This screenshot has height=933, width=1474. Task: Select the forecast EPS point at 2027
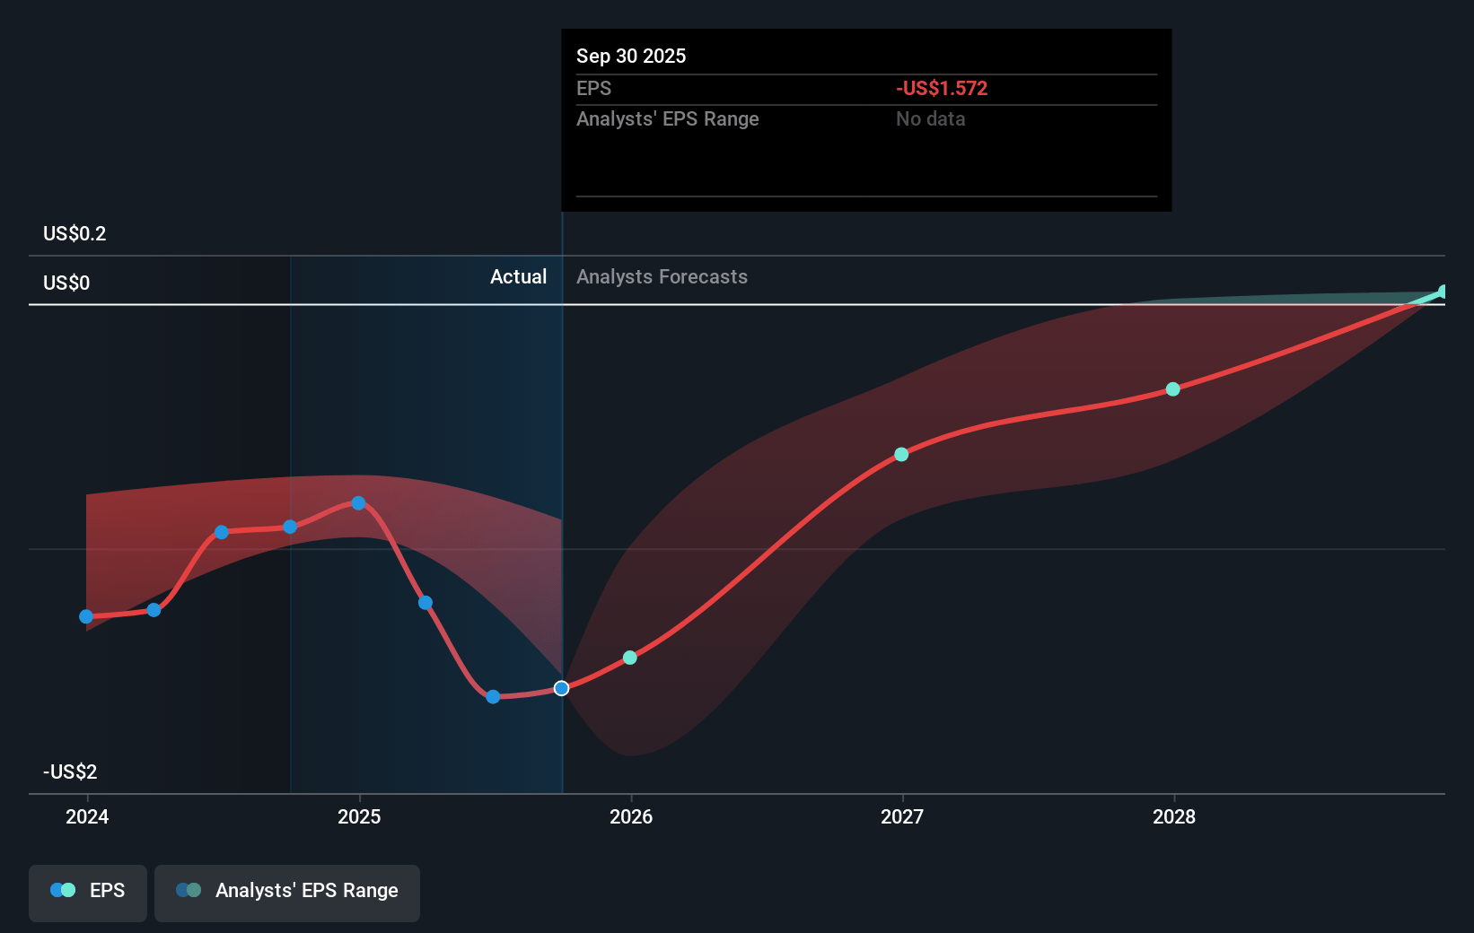901,455
